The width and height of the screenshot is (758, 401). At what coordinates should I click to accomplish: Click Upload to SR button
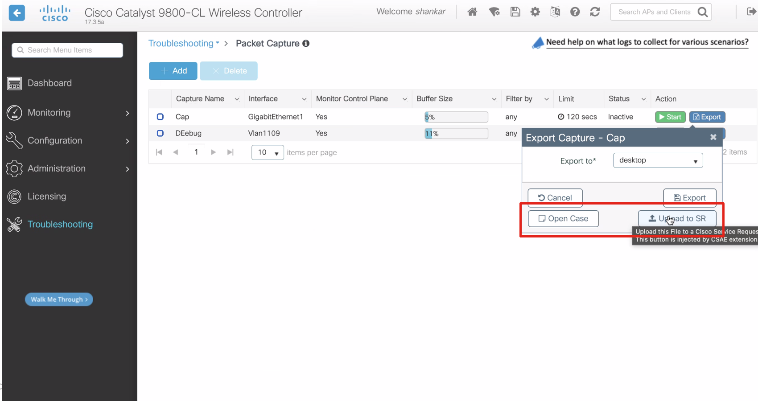click(677, 219)
